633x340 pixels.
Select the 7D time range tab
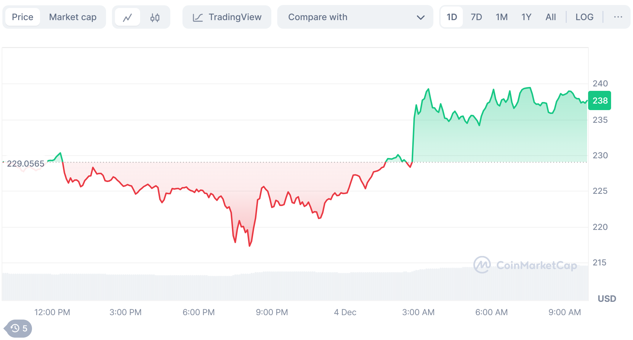476,17
